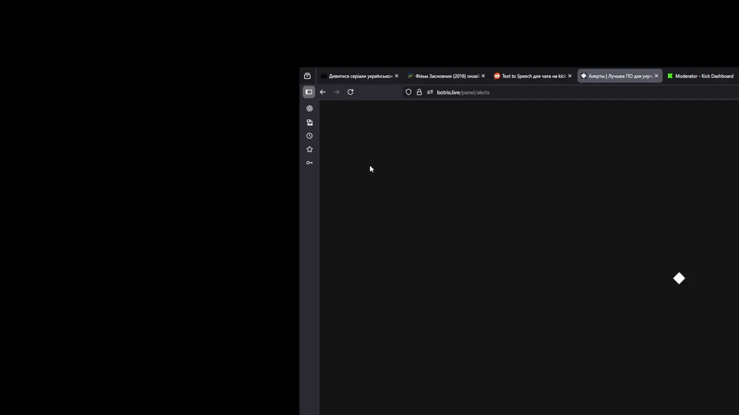The image size is (739, 415).
Task: Toggle the browser sidebar button
Action: (x=309, y=92)
